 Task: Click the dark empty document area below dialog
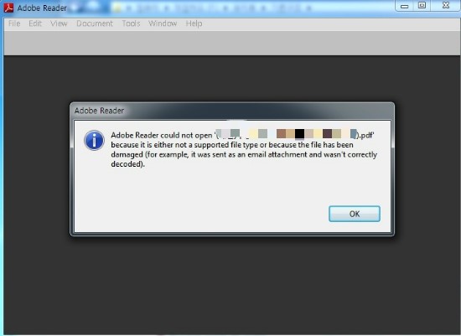(231, 284)
